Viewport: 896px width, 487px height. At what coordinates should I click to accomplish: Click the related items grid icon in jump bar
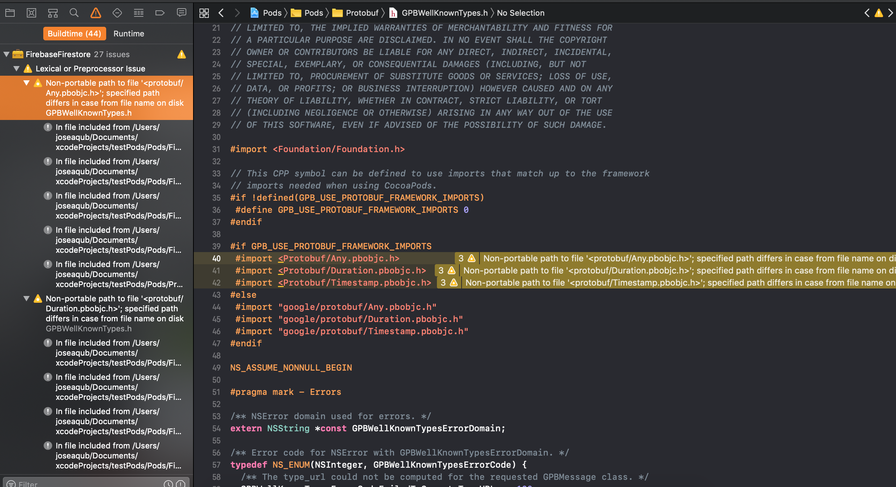[204, 13]
